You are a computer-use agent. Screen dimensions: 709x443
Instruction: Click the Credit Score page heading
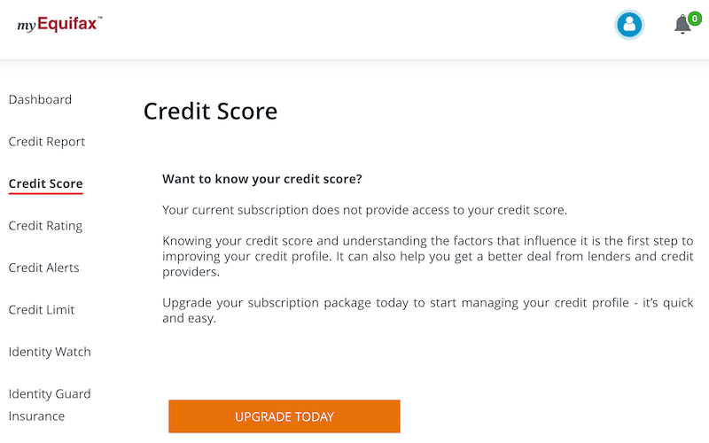(x=210, y=112)
